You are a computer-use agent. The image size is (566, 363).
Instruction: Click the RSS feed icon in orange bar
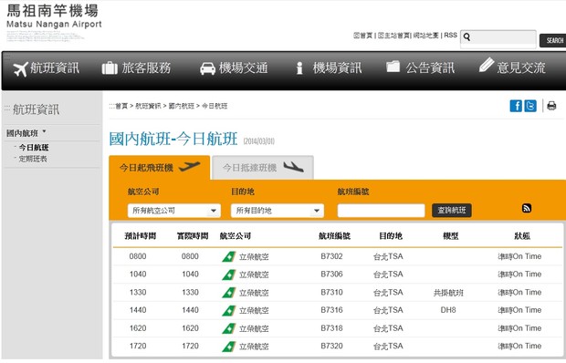coord(527,208)
